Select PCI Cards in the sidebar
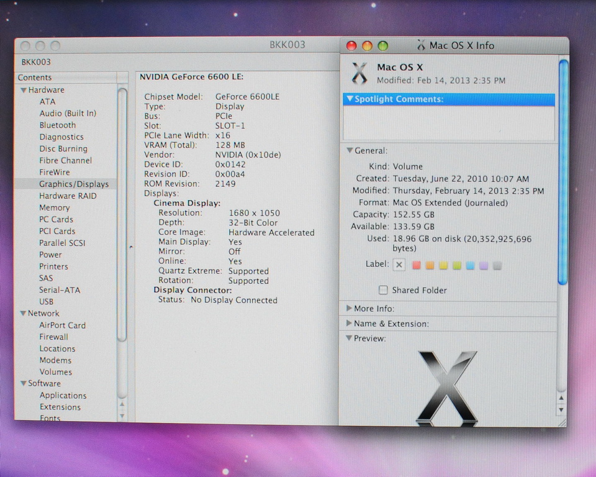 click(57, 231)
